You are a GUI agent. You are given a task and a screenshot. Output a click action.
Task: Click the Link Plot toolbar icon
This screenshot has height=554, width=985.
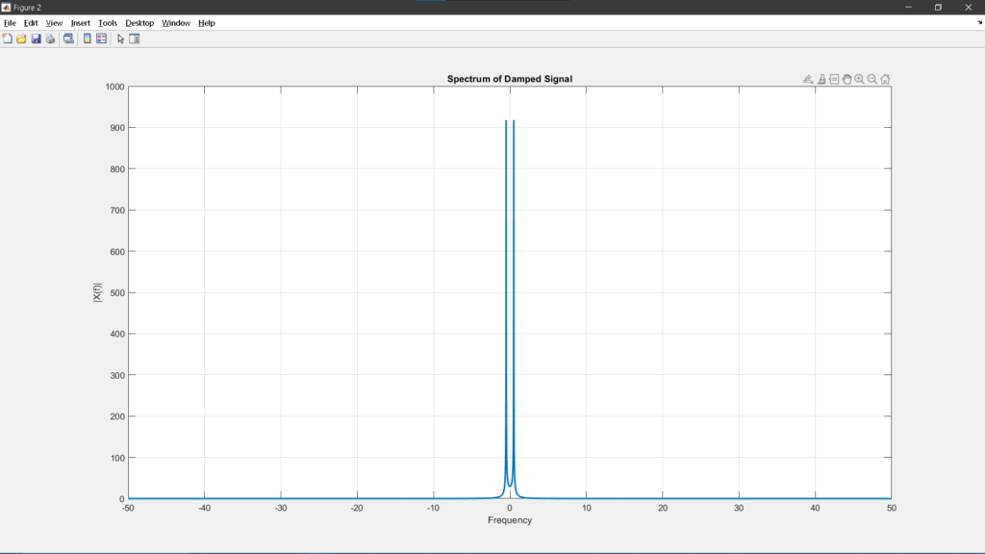coord(68,38)
